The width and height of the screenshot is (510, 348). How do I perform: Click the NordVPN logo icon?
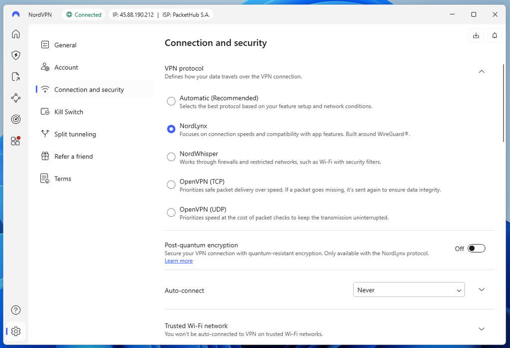click(15, 14)
